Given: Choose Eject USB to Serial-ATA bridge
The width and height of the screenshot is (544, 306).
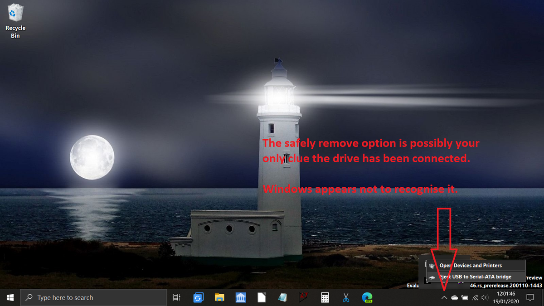Looking at the screenshot, I should (x=475, y=277).
